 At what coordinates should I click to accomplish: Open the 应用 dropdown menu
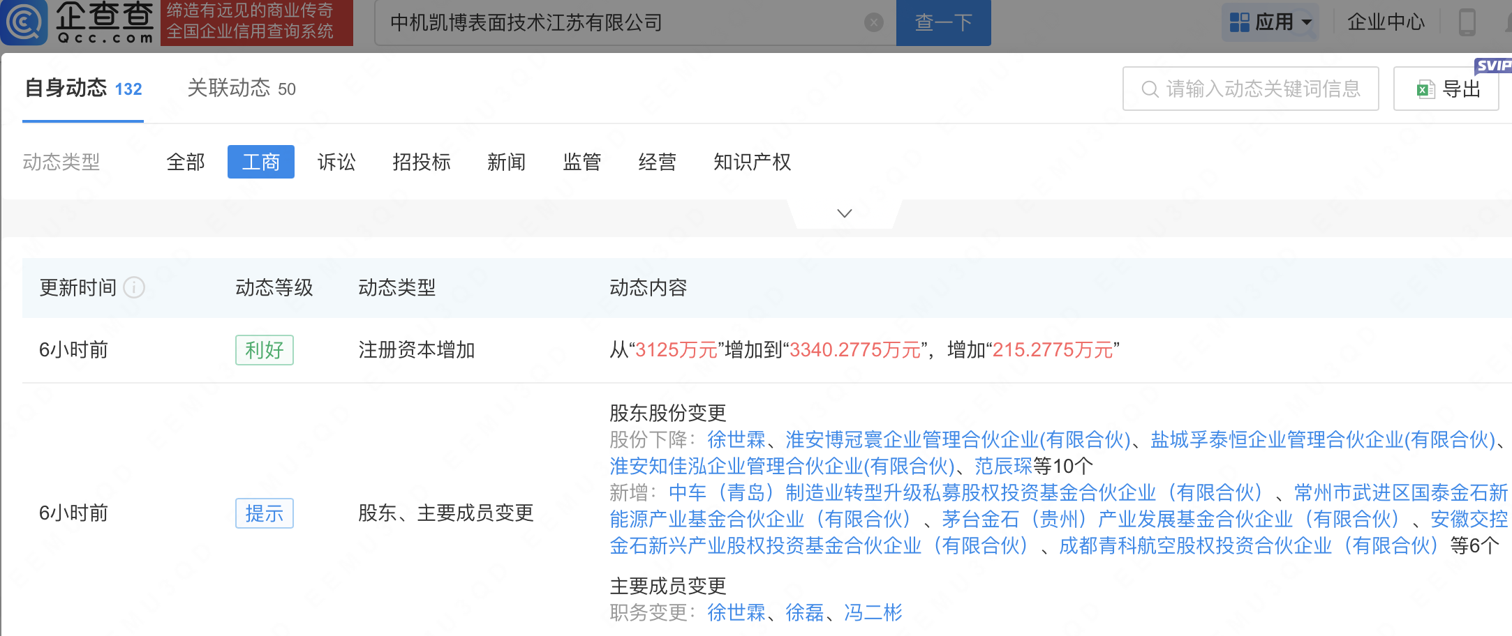(x=1270, y=22)
